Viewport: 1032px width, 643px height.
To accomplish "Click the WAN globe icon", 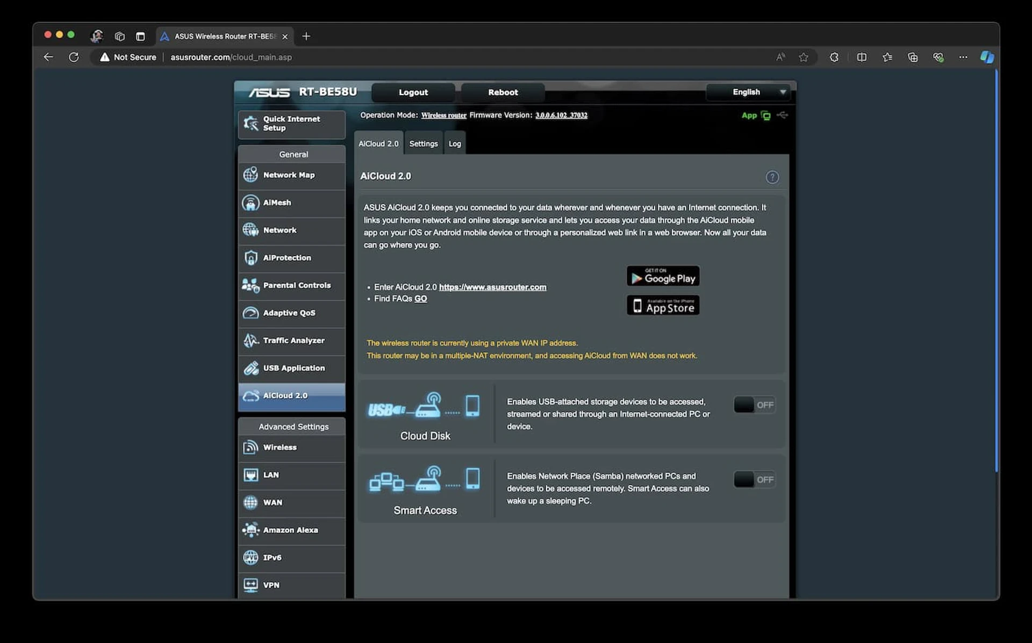I will [x=250, y=502].
